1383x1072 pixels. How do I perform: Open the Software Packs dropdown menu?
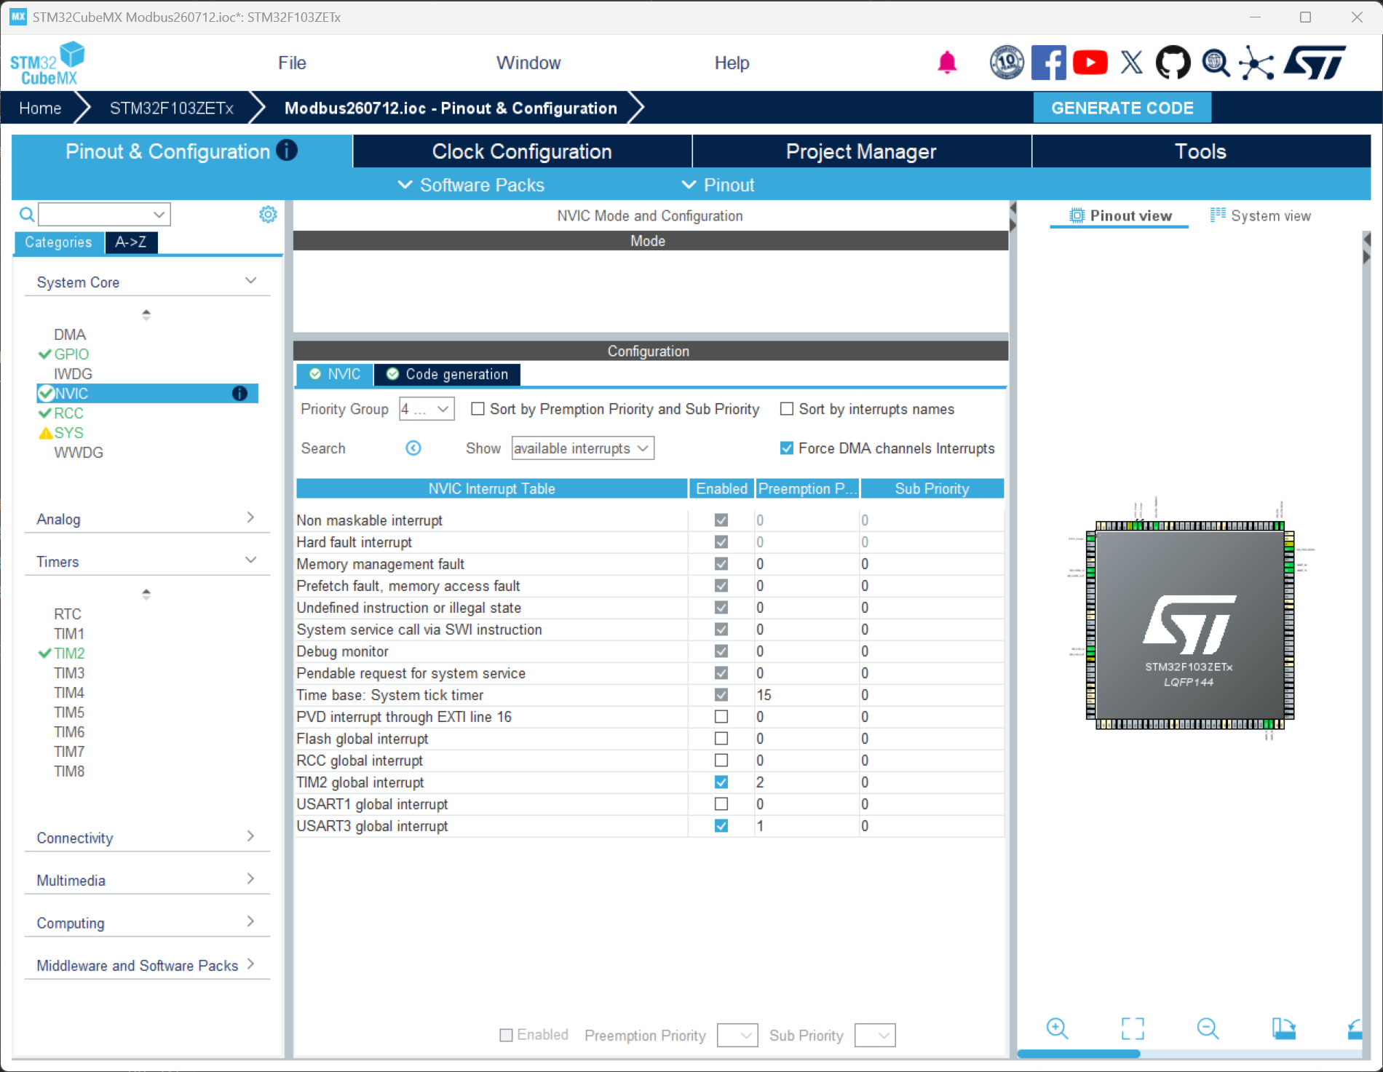pyautogui.click(x=471, y=185)
